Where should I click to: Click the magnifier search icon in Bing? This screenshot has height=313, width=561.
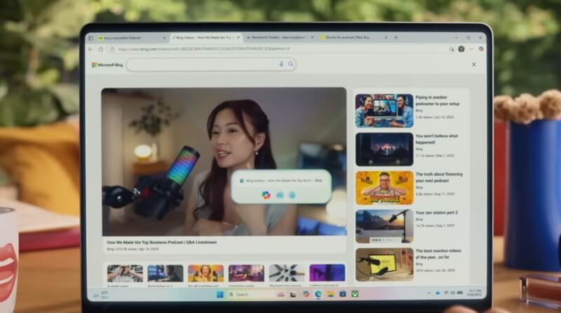(290, 64)
